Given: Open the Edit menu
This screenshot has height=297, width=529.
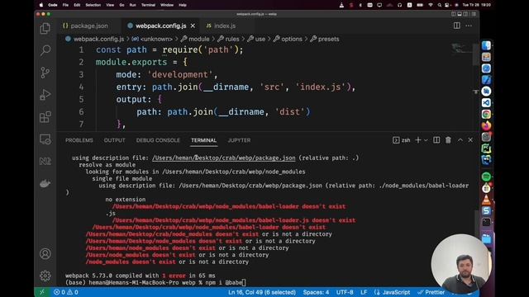Looking at the screenshot, I should (x=77, y=5).
